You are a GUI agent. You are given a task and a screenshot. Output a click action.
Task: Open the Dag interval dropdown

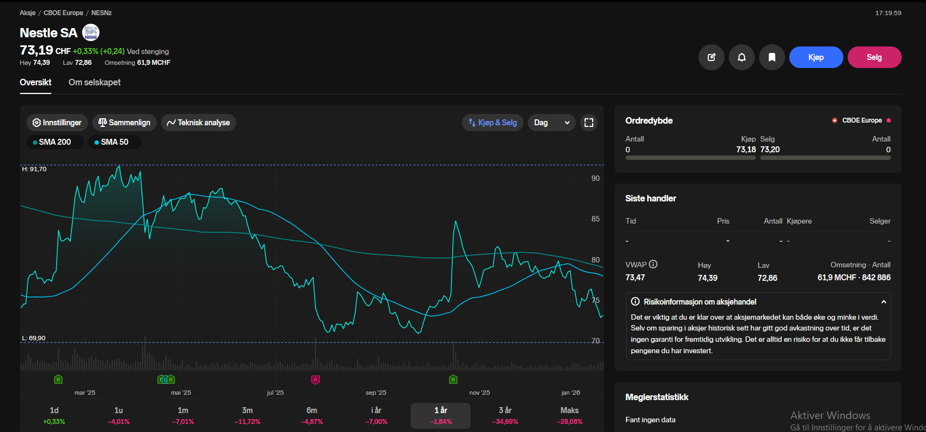(x=552, y=123)
